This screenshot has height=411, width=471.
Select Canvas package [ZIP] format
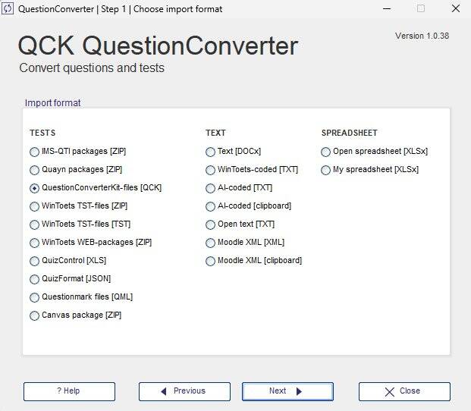(x=35, y=315)
